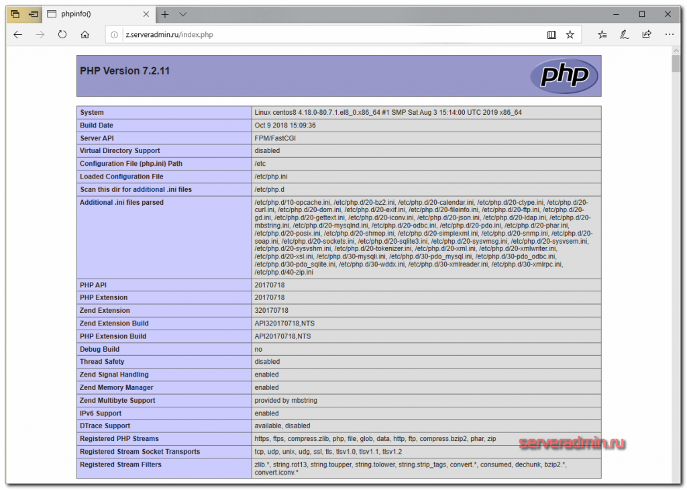The height and width of the screenshot is (490, 687).
Task: Start a Web Note with the pen icon
Action: (x=624, y=34)
